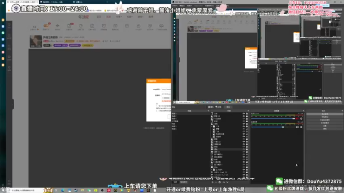Open settings gear of second mixer channel
The width and height of the screenshot is (344, 193).
pos(301,127)
